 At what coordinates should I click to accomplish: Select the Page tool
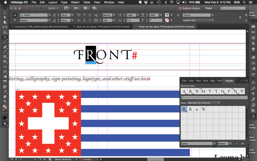click(5, 22)
